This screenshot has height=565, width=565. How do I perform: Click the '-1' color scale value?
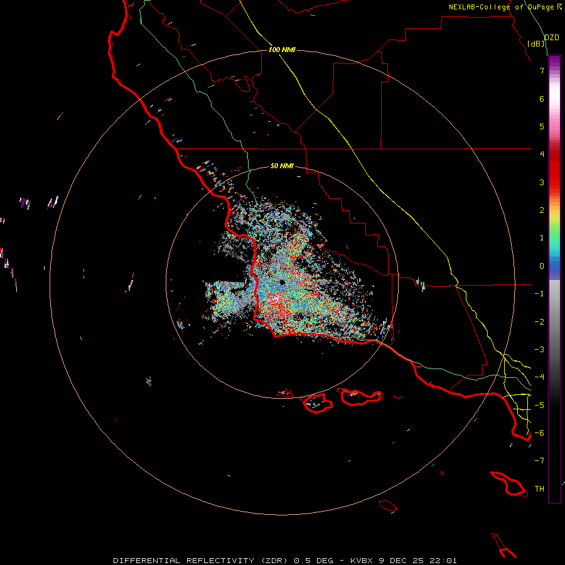tap(539, 294)
